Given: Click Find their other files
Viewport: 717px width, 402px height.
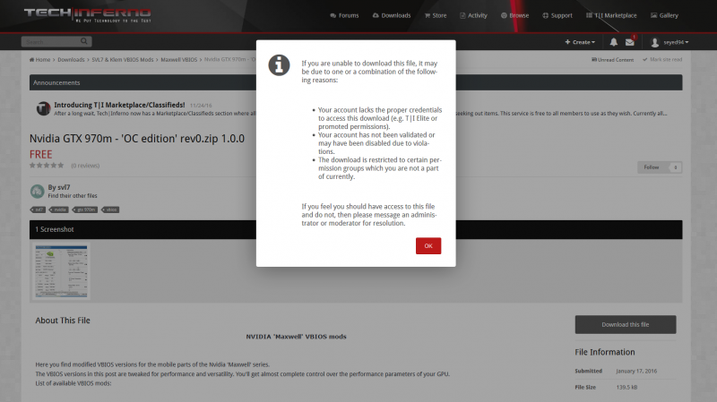Looking at the screenshot, I should [73, 196].
